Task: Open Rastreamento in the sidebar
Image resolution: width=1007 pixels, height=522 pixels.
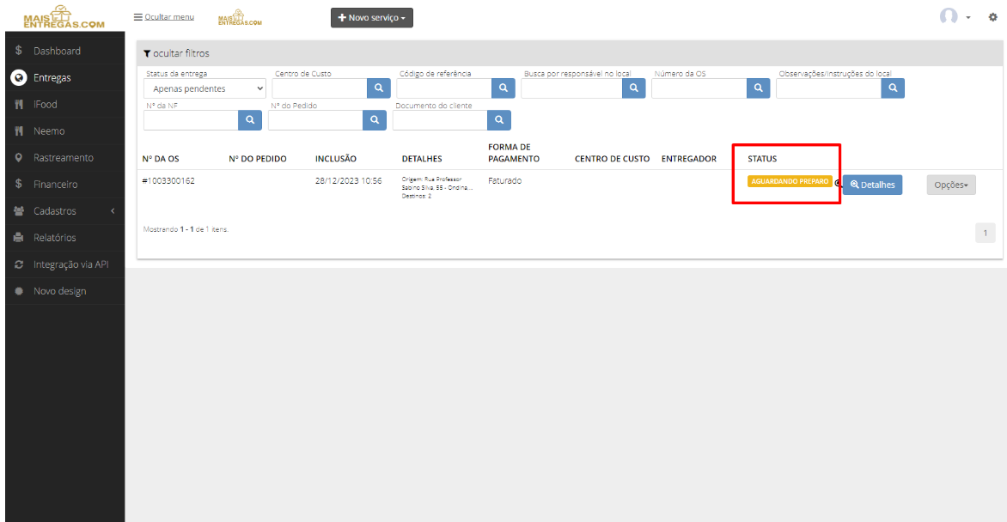Action: pos(64,157)
